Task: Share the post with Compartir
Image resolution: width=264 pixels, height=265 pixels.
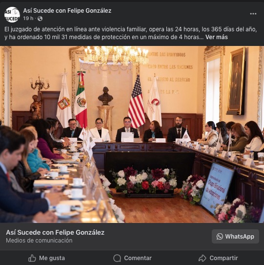Action: click(218, 258)
